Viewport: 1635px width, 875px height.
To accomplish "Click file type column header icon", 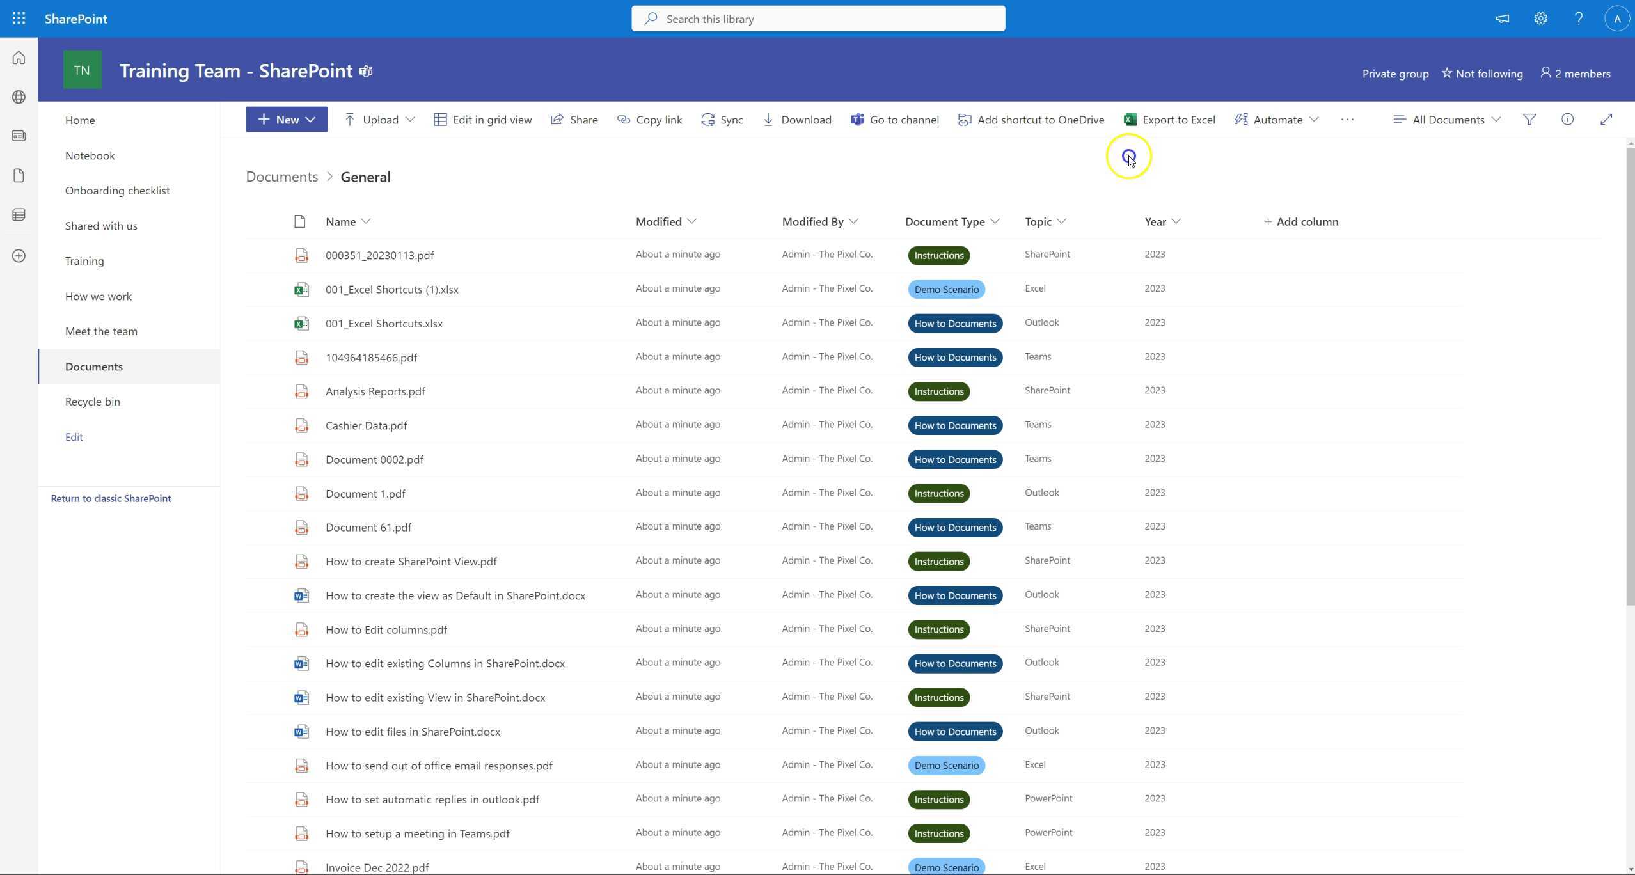I will pos(299,222).
